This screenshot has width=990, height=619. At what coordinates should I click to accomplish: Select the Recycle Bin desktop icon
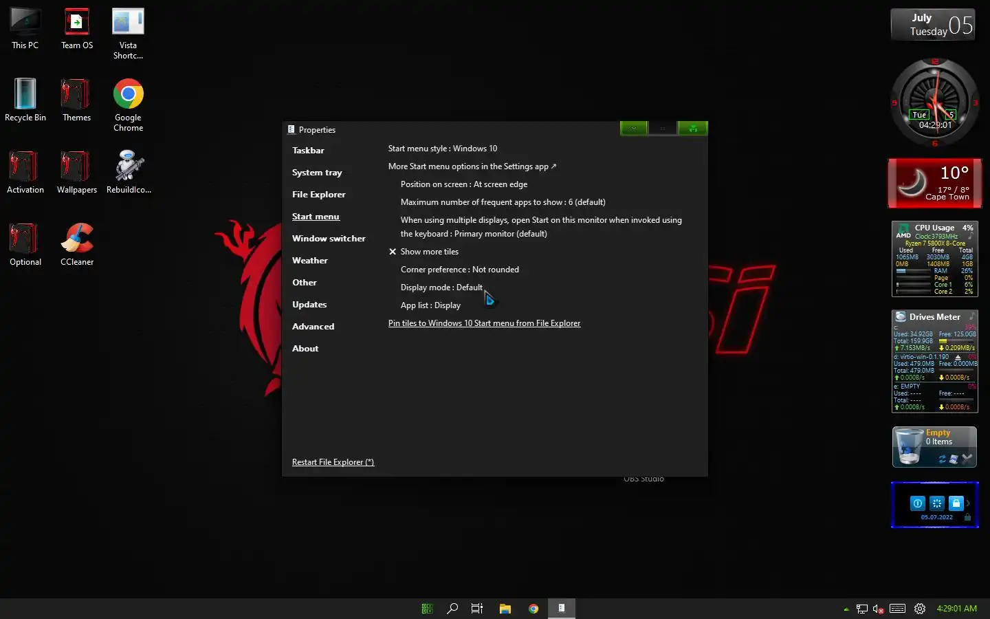coord(25,101)
